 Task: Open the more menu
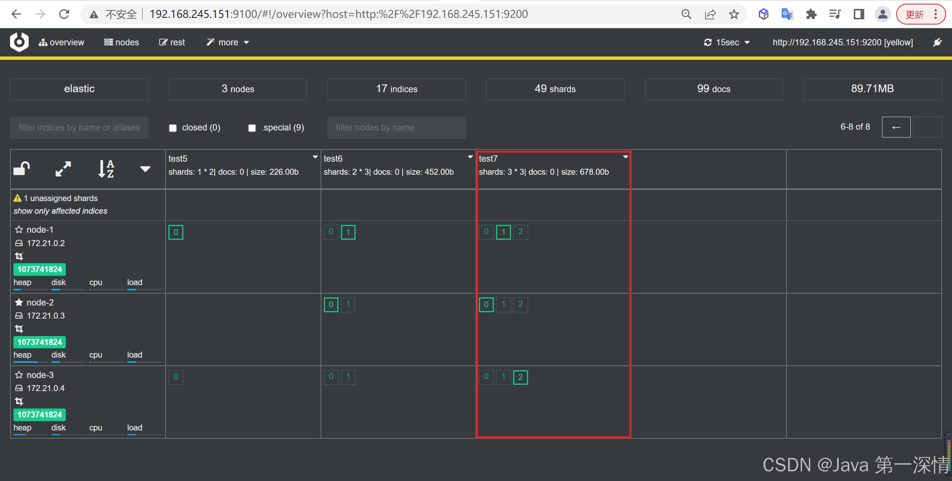[x=228, y=42]
